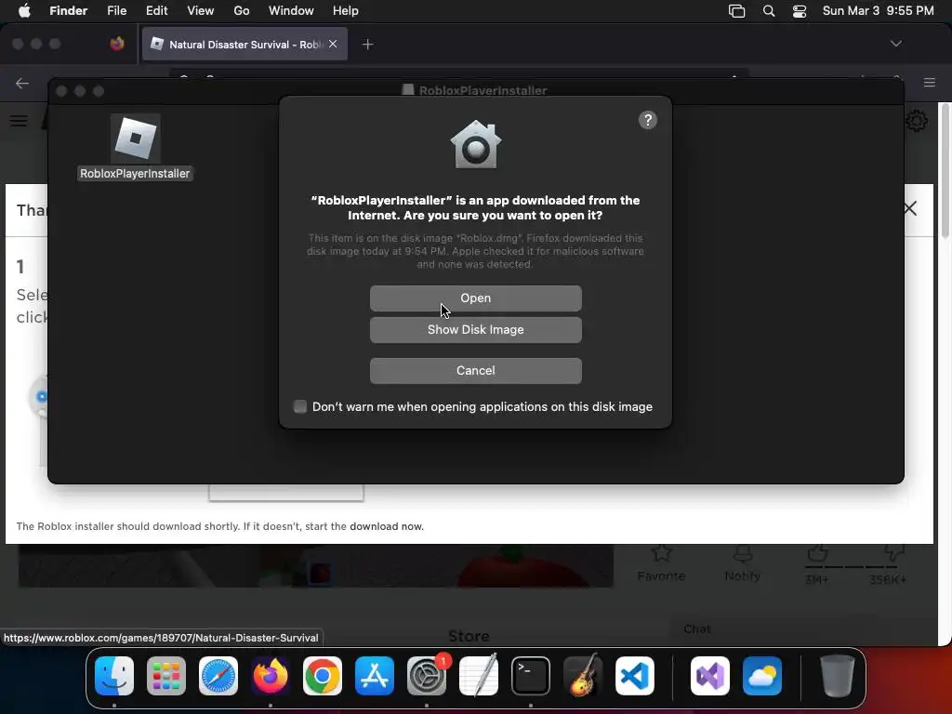Open the File menu
The width and height of the screenshot is (952, 714).
[x=116, y=11]
